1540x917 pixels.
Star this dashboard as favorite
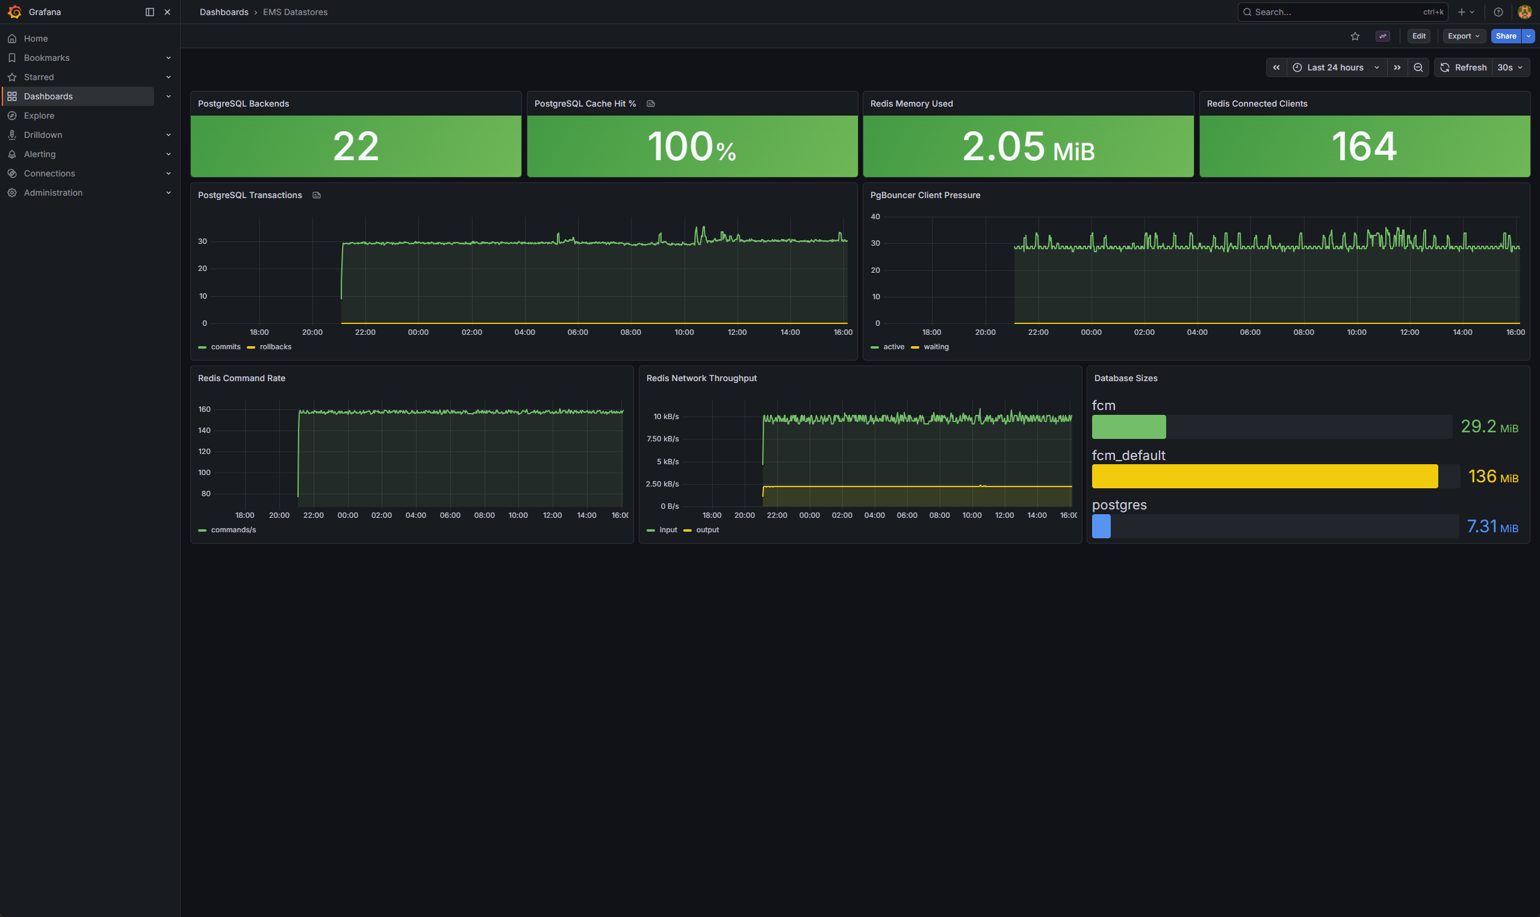(1355, 36)
